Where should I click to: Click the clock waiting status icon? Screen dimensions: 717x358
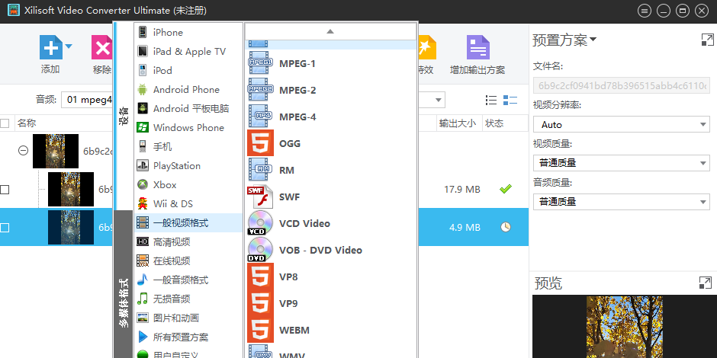pyautogui.click(x=505, y=227)
